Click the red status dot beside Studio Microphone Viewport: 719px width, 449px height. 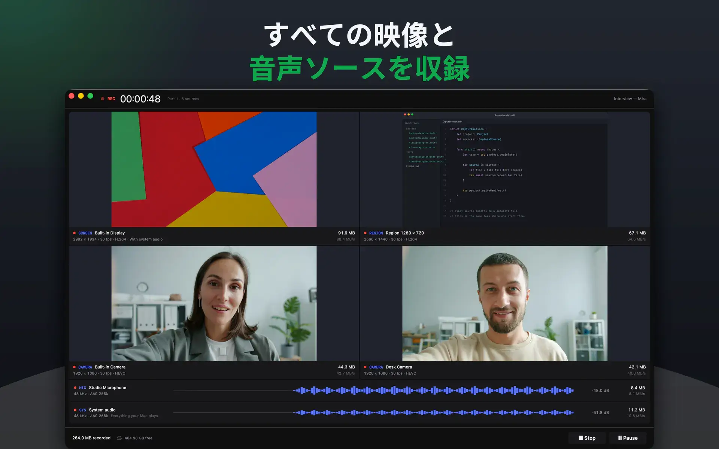click(x=75, y=388)
